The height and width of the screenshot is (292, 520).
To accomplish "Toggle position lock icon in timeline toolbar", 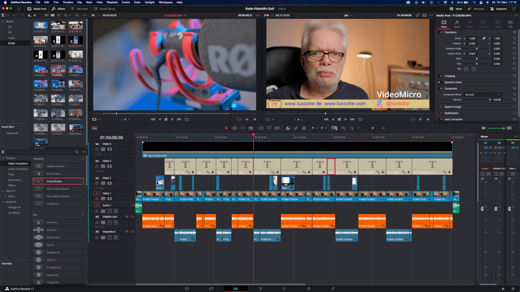I will coord(304,128).
